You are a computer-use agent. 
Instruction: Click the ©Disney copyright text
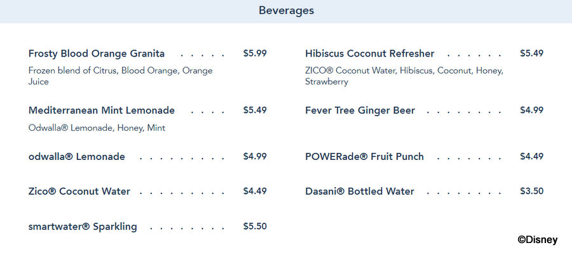click(x=537, y=240)
